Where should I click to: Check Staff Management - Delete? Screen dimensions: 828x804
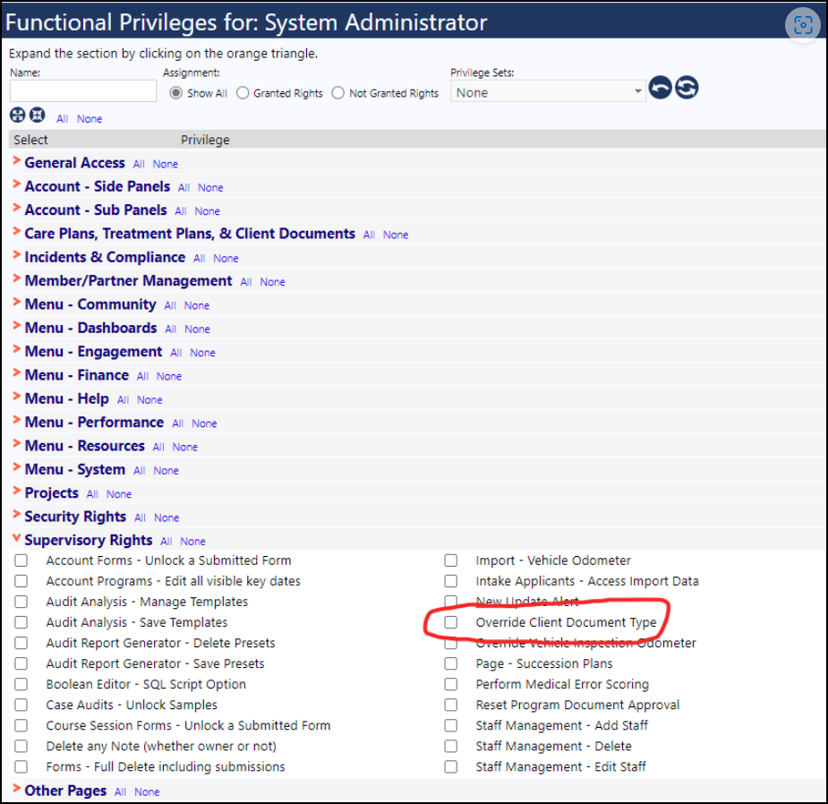pyautogui.click(x=451, y=746)
